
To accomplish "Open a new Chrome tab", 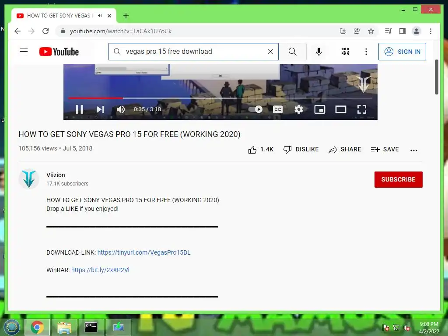I will coord(126,16).
